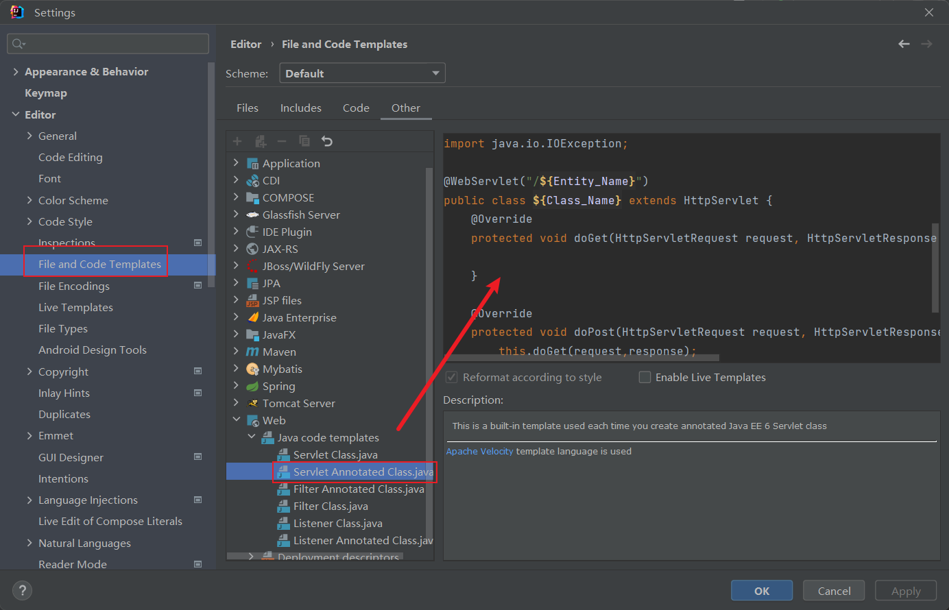Viewport: 949px width, 610px height.
Task: Click the Glassfish Server fish icon
Action: [252, 215]
